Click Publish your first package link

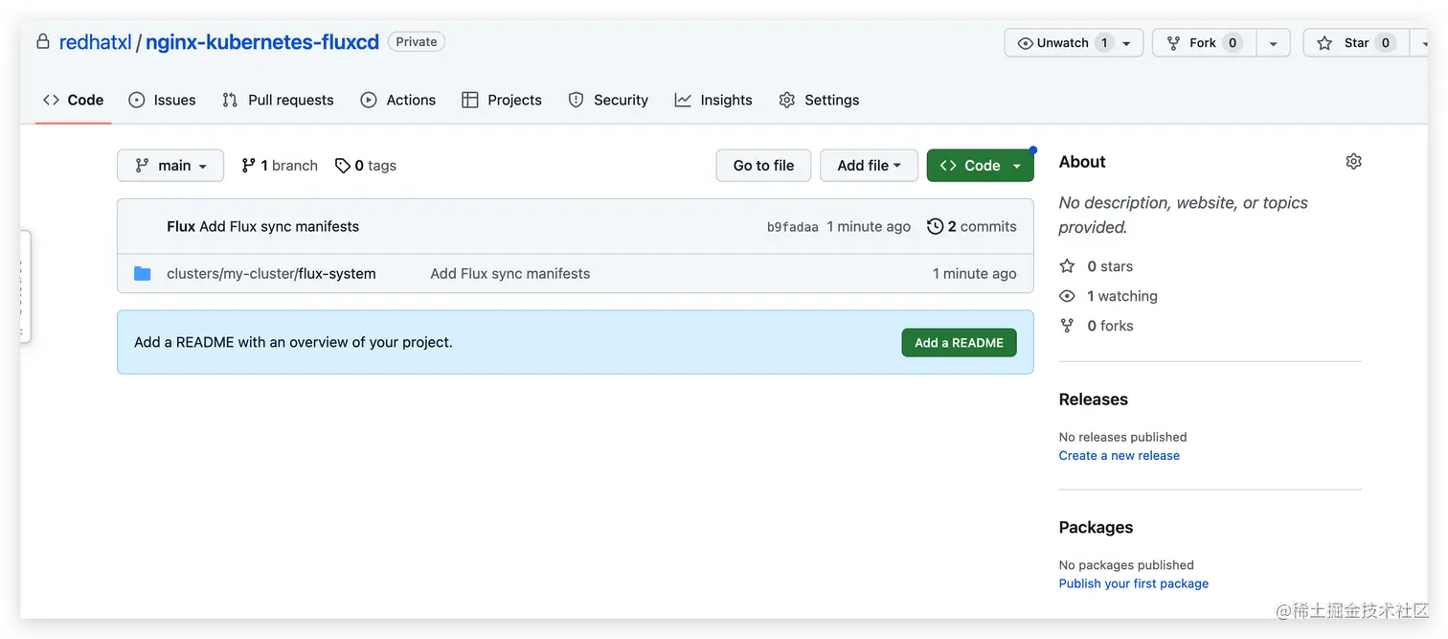(1134, 583)
